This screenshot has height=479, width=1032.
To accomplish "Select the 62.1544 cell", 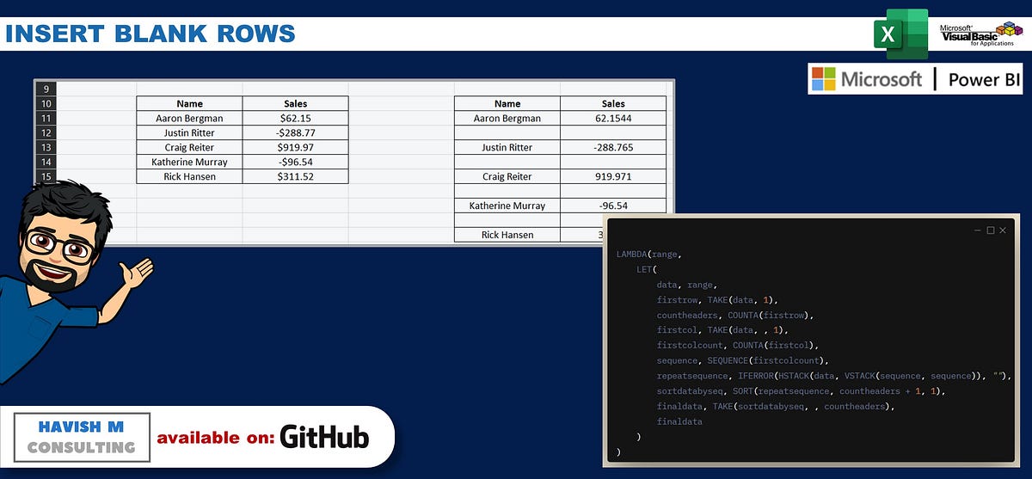I will click(x=613, y=118).
